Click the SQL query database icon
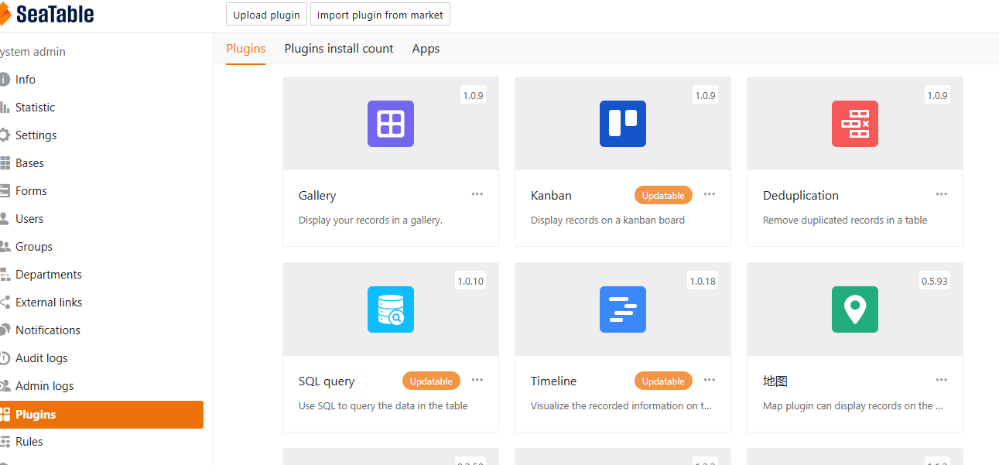Viewport: 999px width, 465px height. pos(391,309)
